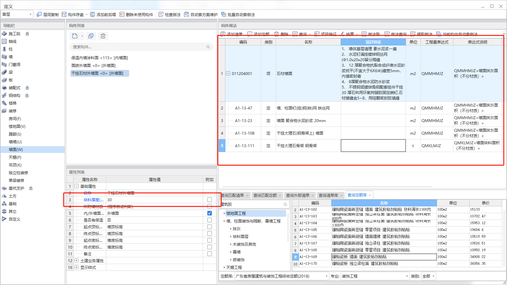Click the 块料厚度 value field showing 30

coord(155,200)
